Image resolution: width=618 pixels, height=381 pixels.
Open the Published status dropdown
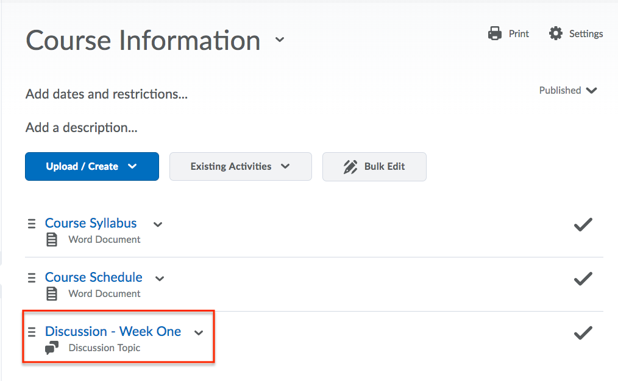[567, 91]
